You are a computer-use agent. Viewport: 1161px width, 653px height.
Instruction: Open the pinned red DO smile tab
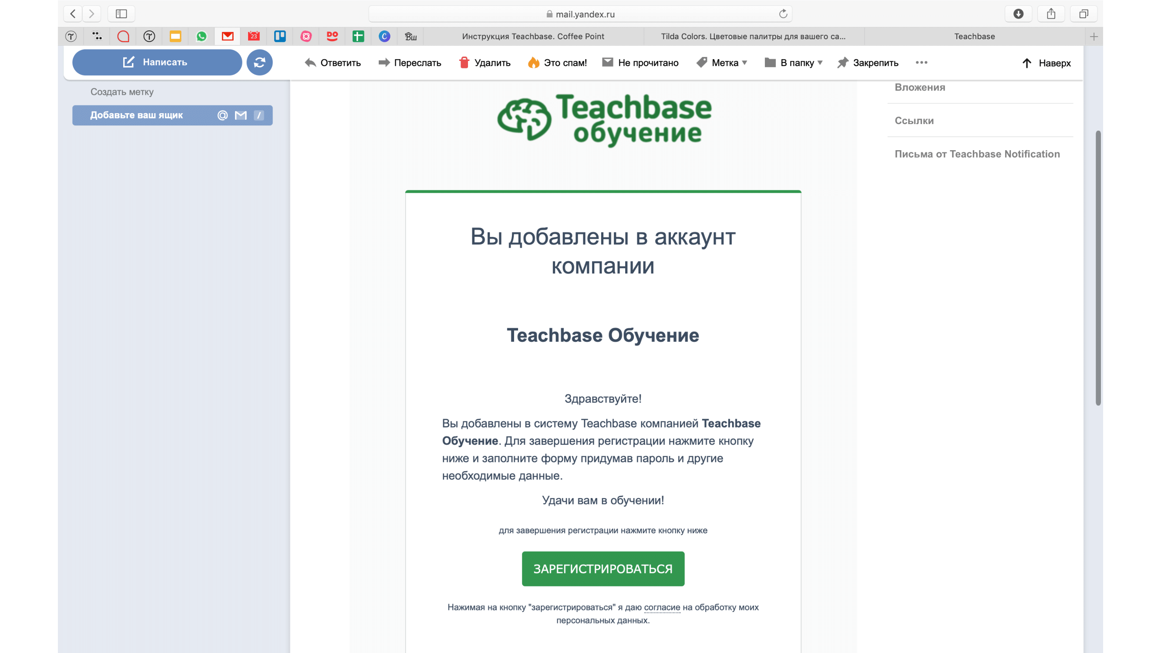(332, 37)
